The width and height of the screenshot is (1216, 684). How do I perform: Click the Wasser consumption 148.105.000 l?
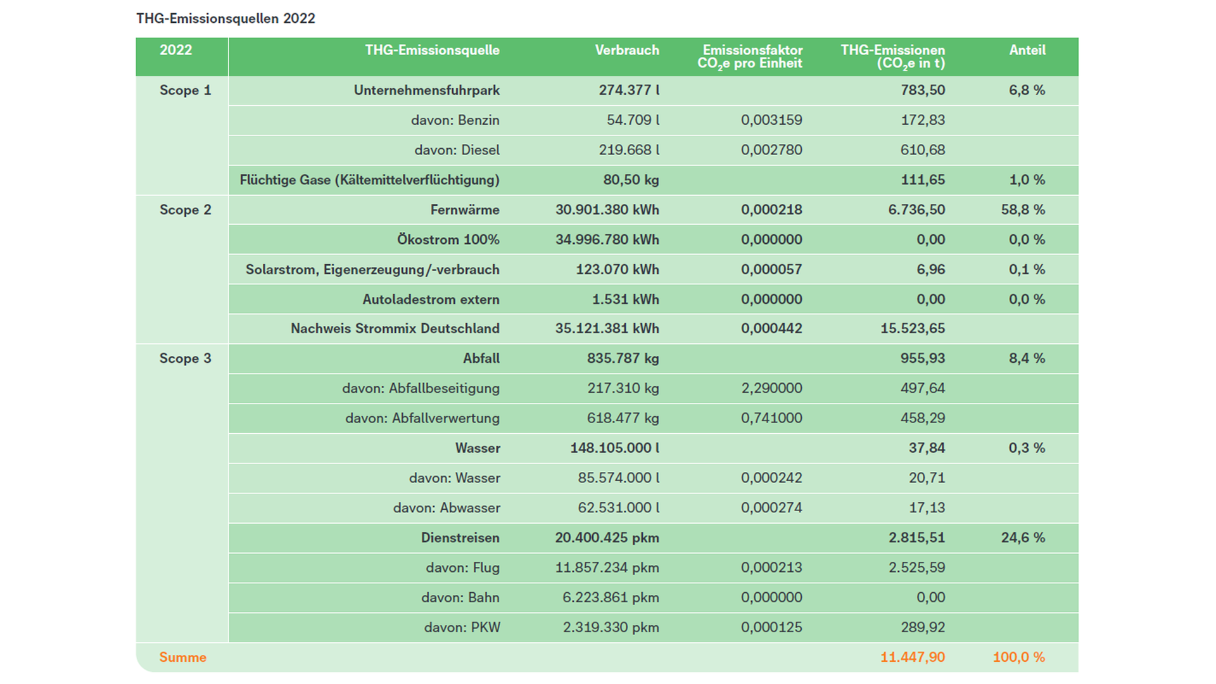614,448
